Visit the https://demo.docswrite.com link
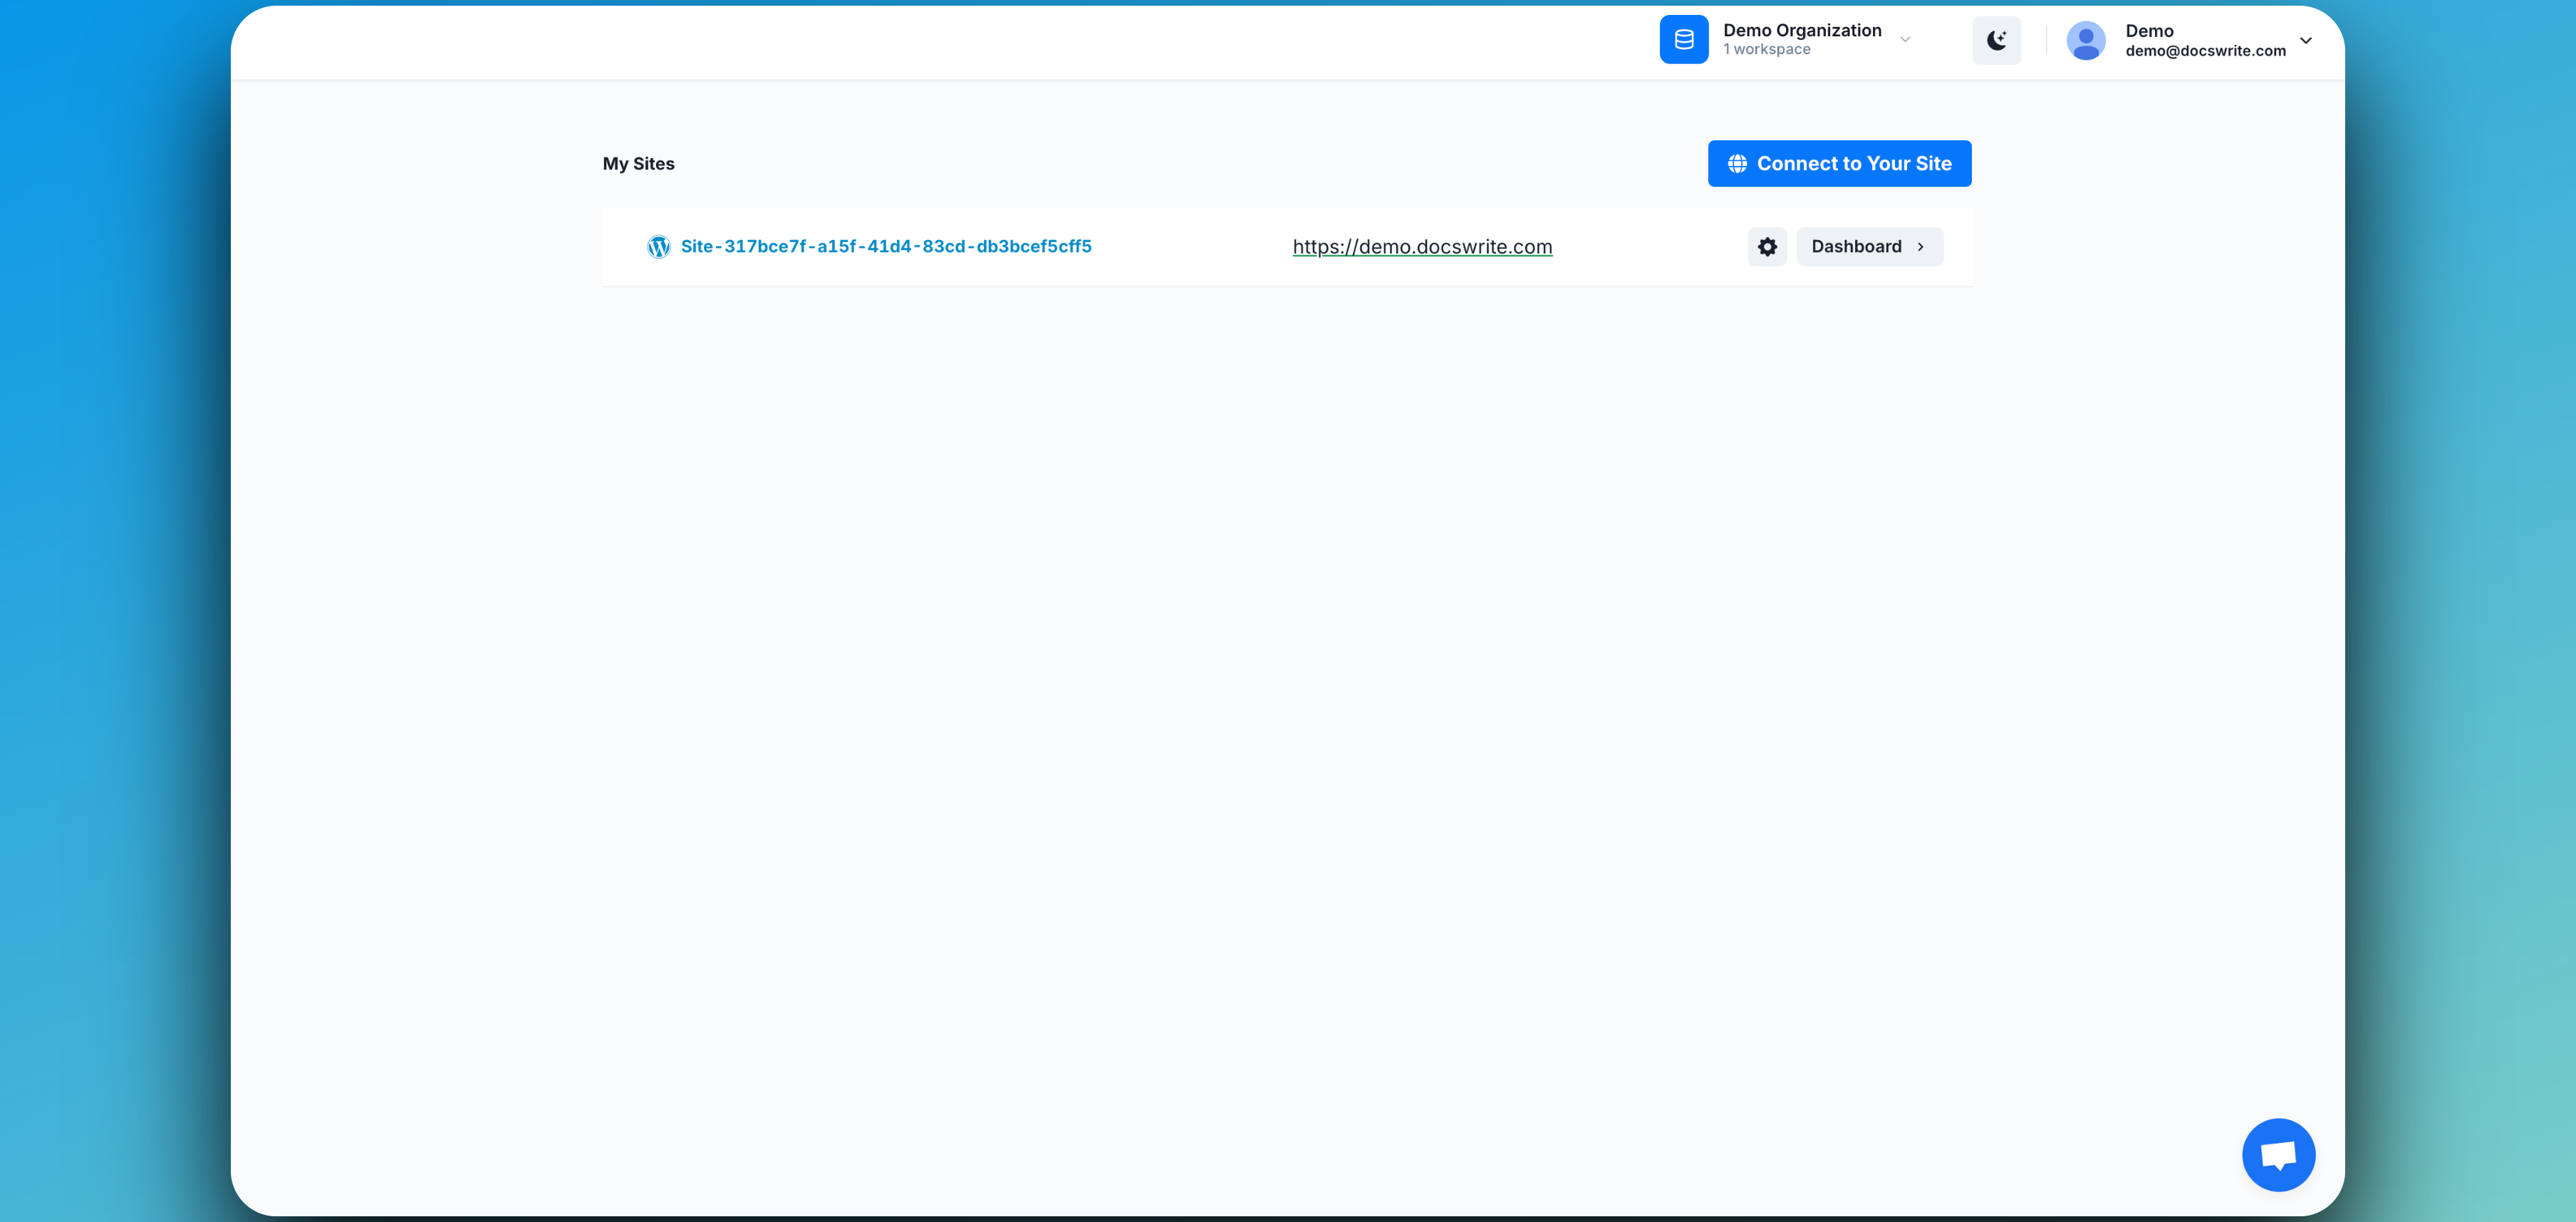 coord(1422,247)
